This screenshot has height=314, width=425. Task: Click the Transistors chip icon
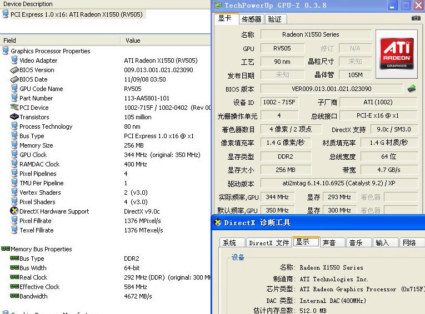click(14, 117)
